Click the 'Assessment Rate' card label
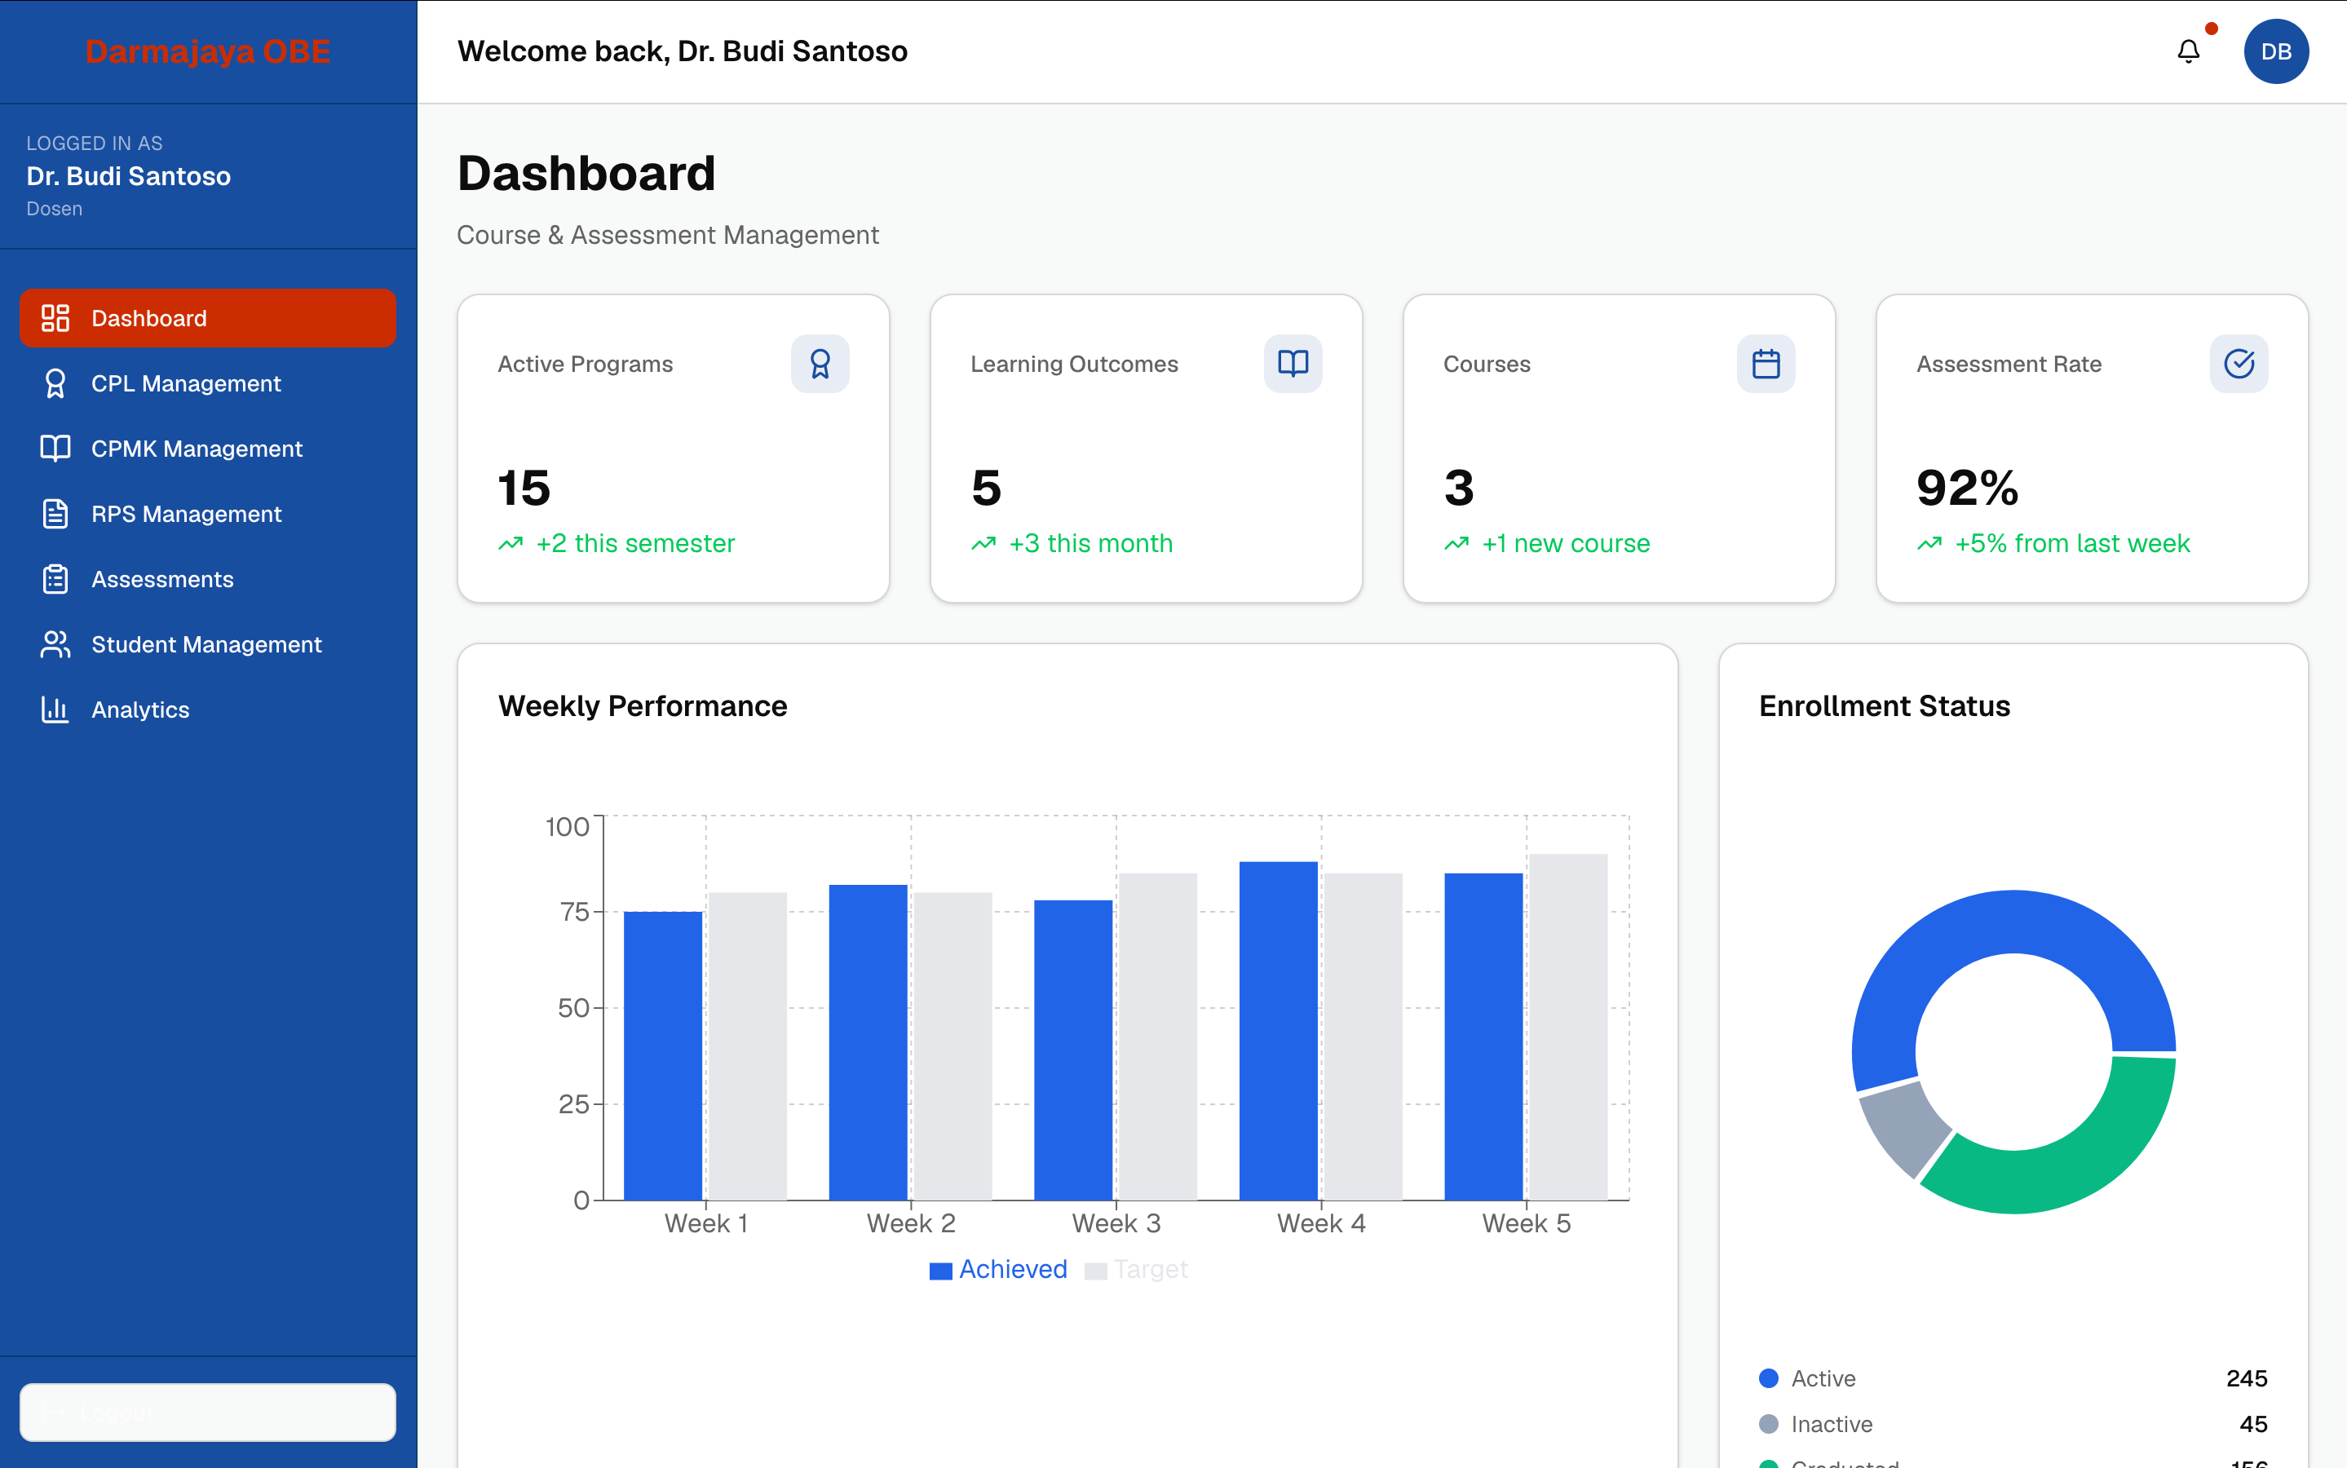 (x=2009, y=364)
